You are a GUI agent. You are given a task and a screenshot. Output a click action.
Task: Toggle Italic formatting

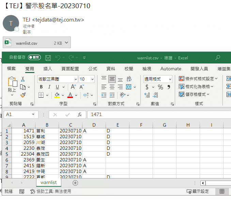49,87
